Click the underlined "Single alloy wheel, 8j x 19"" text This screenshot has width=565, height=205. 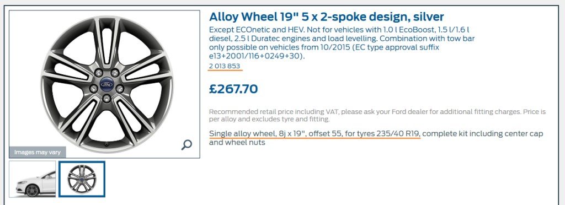tap(256, 134)
